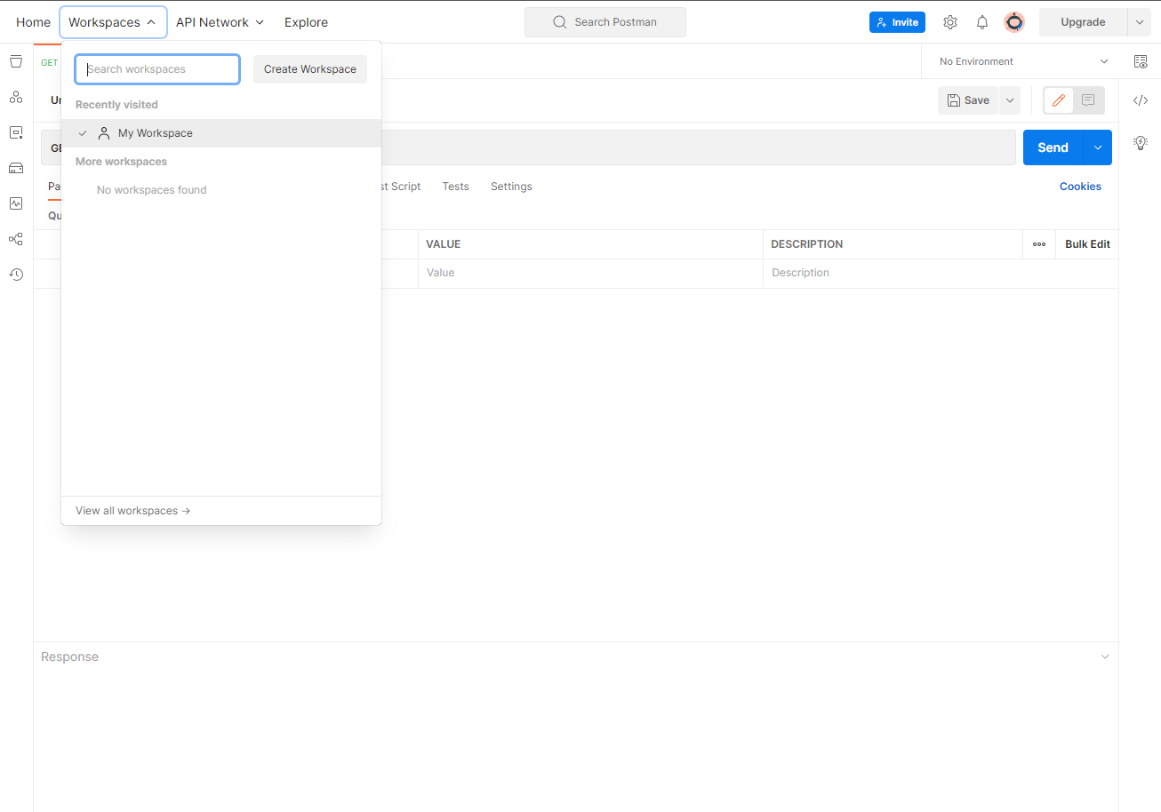Screen dimensions: 1161x812
Task: Switch to the Tests tab
Action: tap(455, 187)
